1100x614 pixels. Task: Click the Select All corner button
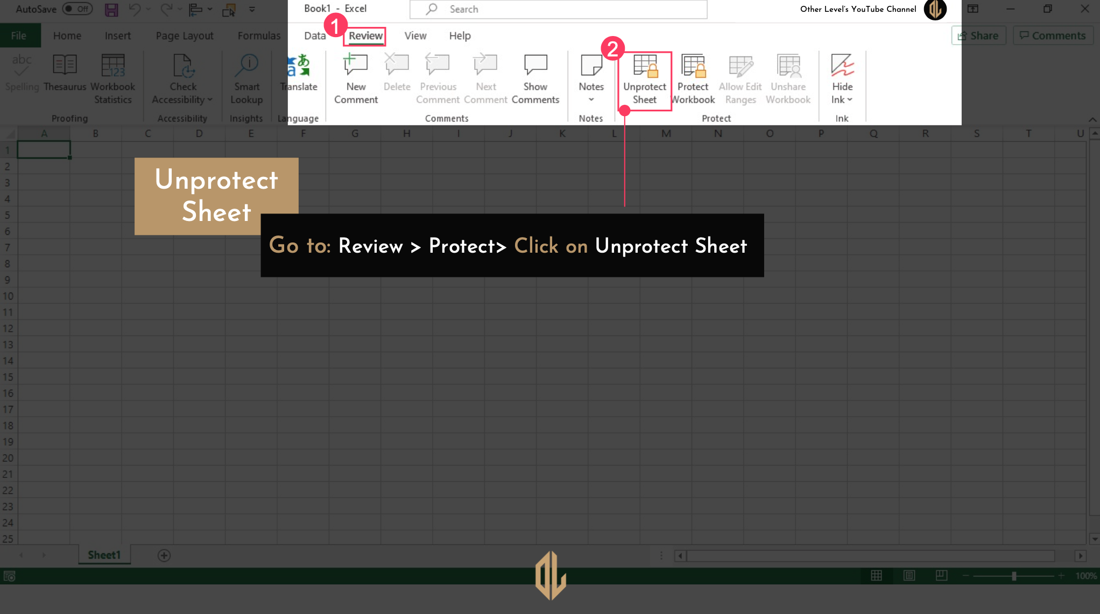click(9, 133)
